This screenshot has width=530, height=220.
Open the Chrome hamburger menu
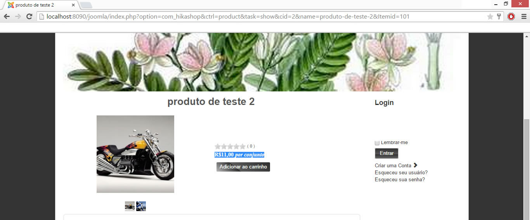click(x=523, y=17)
